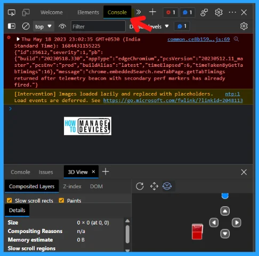Open the top toolbar issues count badge
The height and width of the screenshot is (256, 259).
[188, 12]
